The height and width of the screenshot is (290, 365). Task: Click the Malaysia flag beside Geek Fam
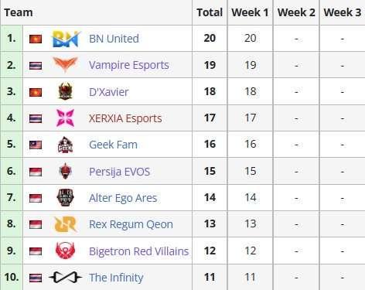tap(36, 145)
